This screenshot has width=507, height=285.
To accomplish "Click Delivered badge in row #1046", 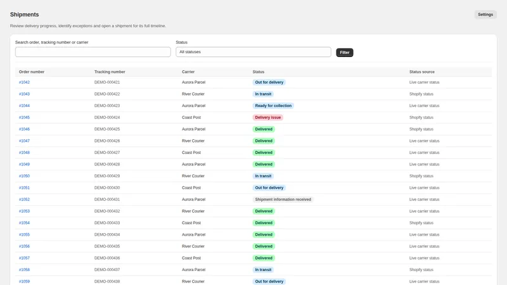I will [x=264, y=129].
